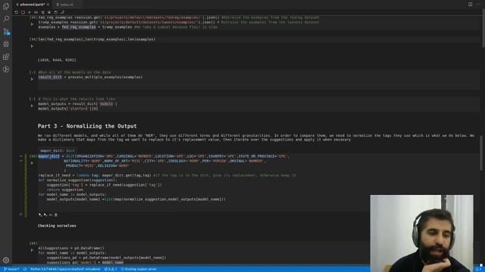
Task: Open the Run and Debug view
Action: (6, 44)
